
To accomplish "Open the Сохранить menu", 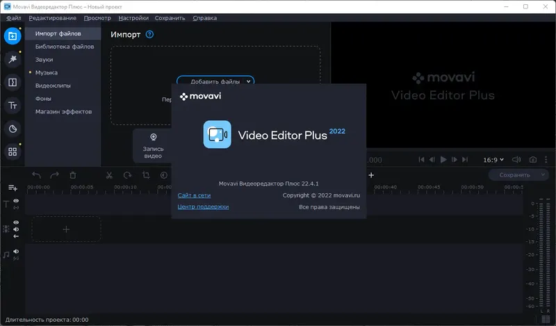I will pos(170,18).
